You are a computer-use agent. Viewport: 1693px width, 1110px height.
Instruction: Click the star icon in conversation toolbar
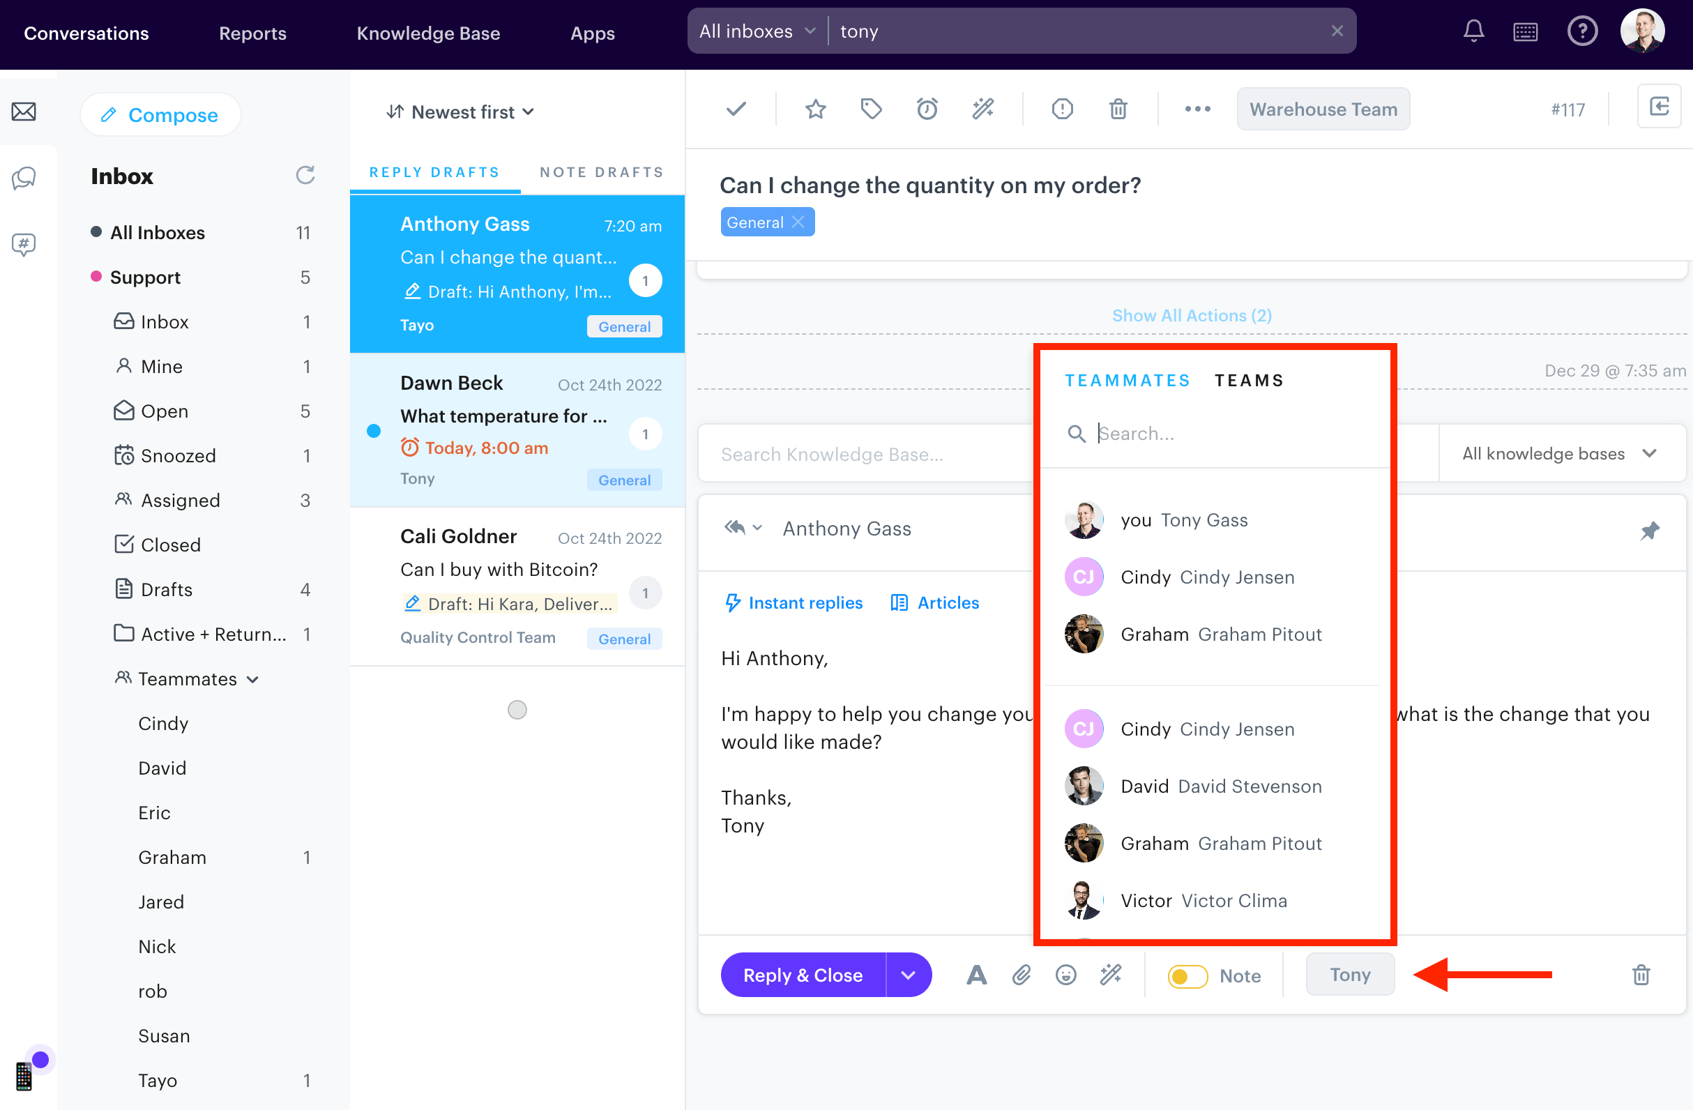[x=815, y=109]
